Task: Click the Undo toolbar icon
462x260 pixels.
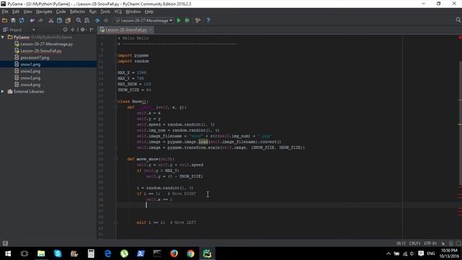Action: pos(32,20)
